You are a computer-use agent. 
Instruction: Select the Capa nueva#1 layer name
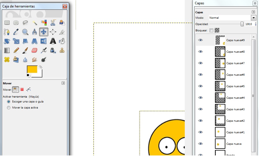click(x=235, y=132)
